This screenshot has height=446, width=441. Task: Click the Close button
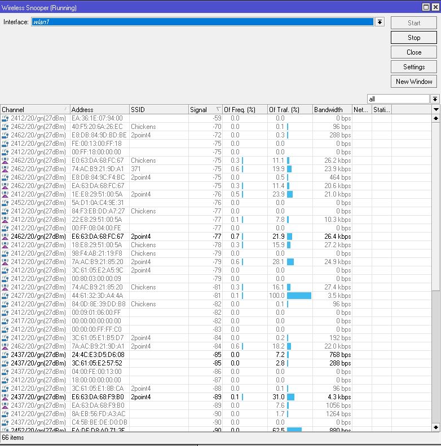pos(414,52)
